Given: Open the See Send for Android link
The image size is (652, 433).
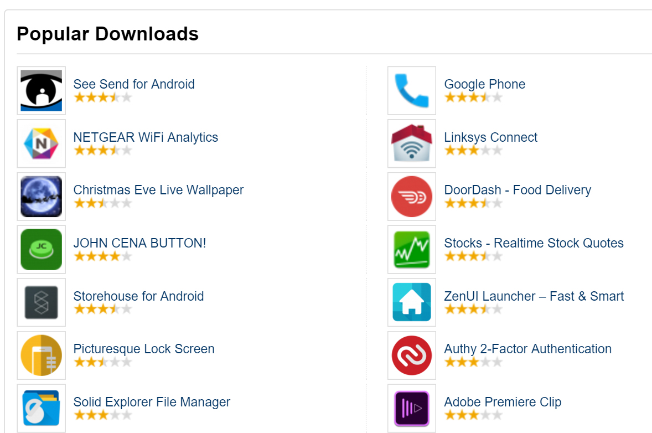Looking at the screenshot, I should click(134, 84).
